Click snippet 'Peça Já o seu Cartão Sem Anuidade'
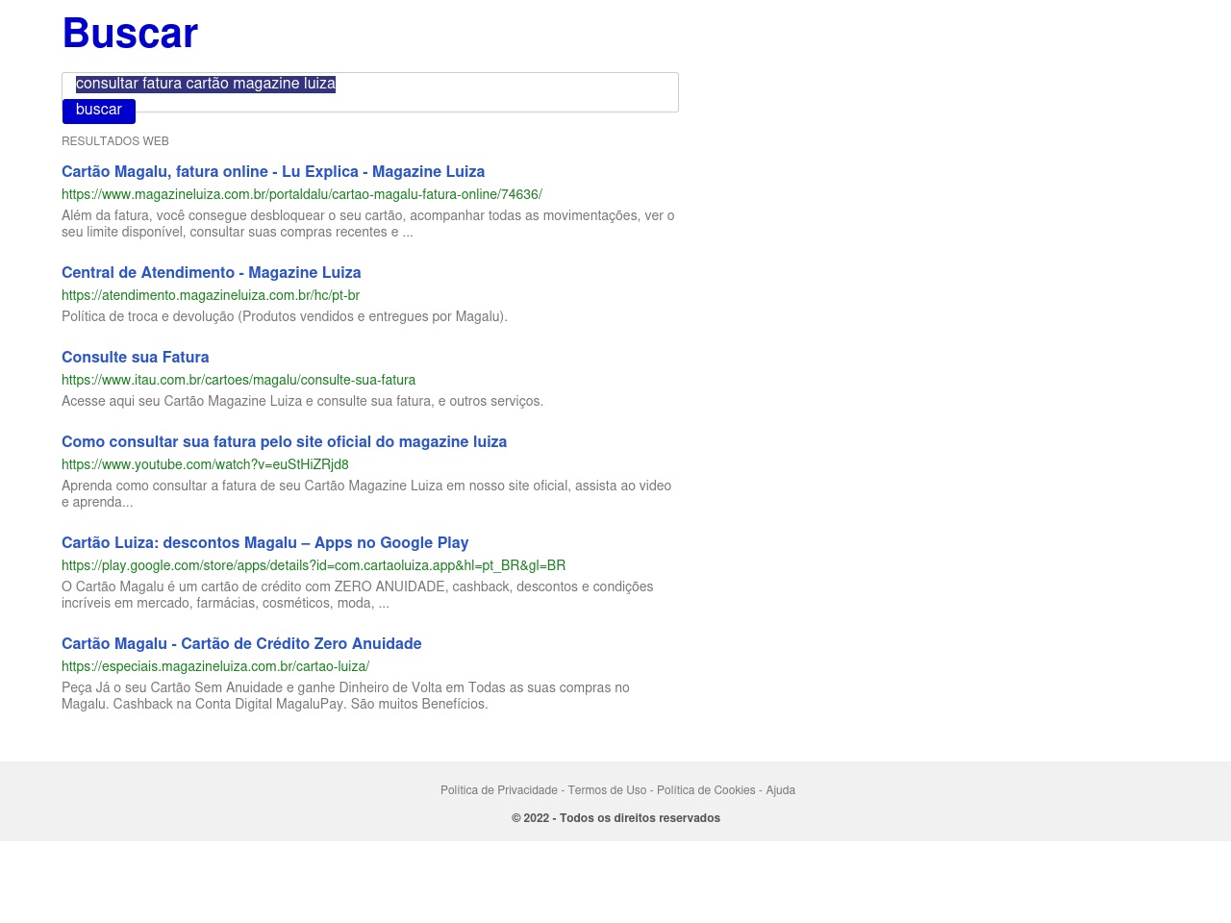Viewport: 1231px width, 923px height. (345, 696)
